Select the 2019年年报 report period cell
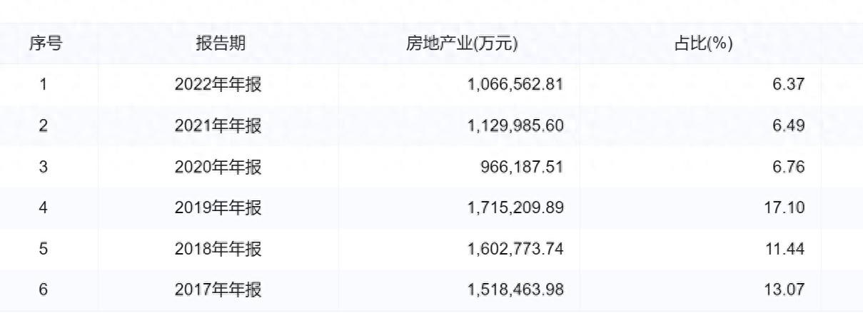Viewport: 863px width, 313px height. [218, 208]
